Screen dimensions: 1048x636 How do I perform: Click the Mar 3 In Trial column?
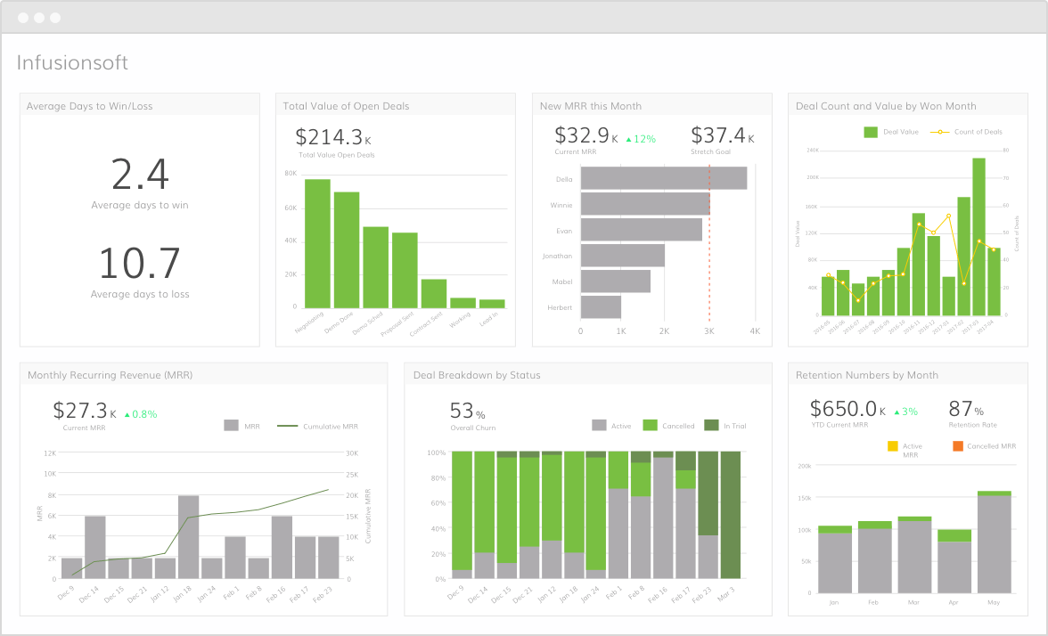(731, 515)
